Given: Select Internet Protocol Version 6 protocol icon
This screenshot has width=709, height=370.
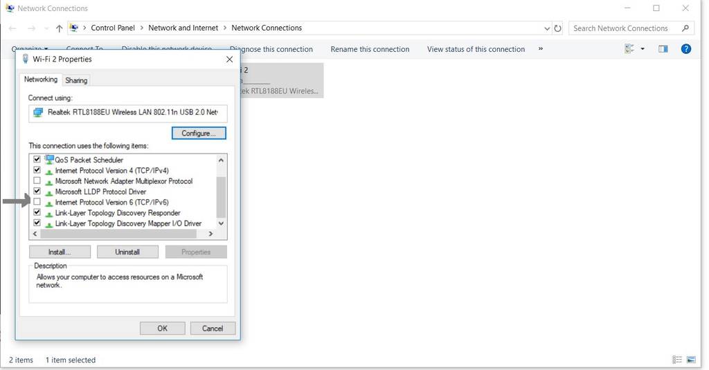Looking at the screenshot, I should click(49, 203).
